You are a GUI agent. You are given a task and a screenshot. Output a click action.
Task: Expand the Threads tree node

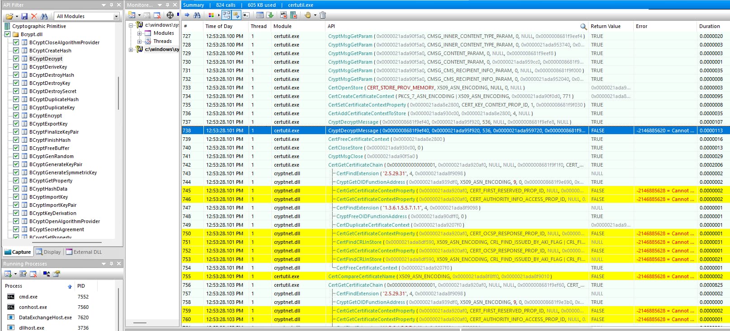(140, 41)
